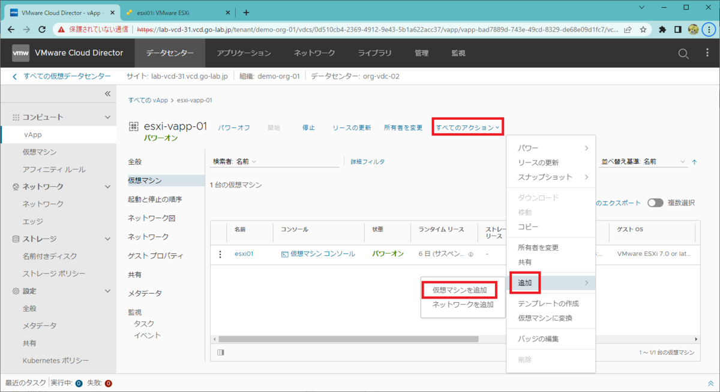The width and height of the screenshot is (720, 392).
Task: Click table horizontal scrollbar
Action: click(348, 339)
